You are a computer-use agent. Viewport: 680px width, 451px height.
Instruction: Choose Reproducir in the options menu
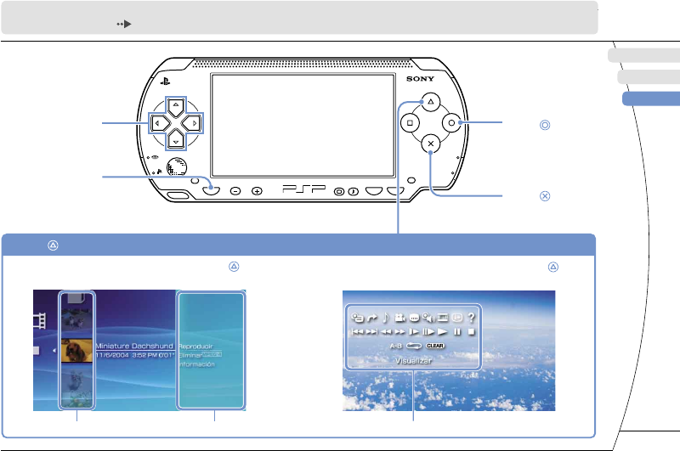(195, 347)
